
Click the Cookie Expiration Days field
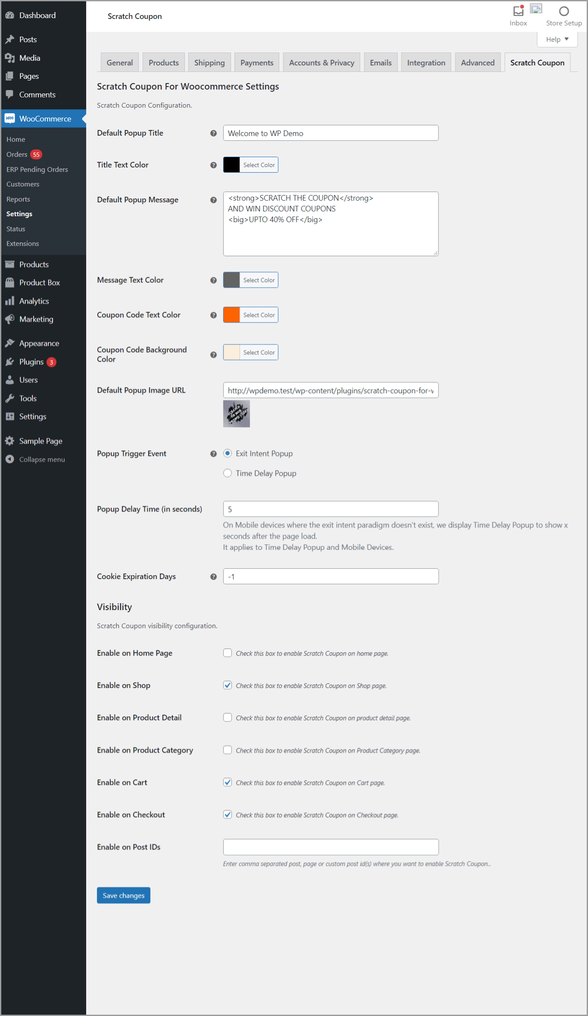click(331, 576)
